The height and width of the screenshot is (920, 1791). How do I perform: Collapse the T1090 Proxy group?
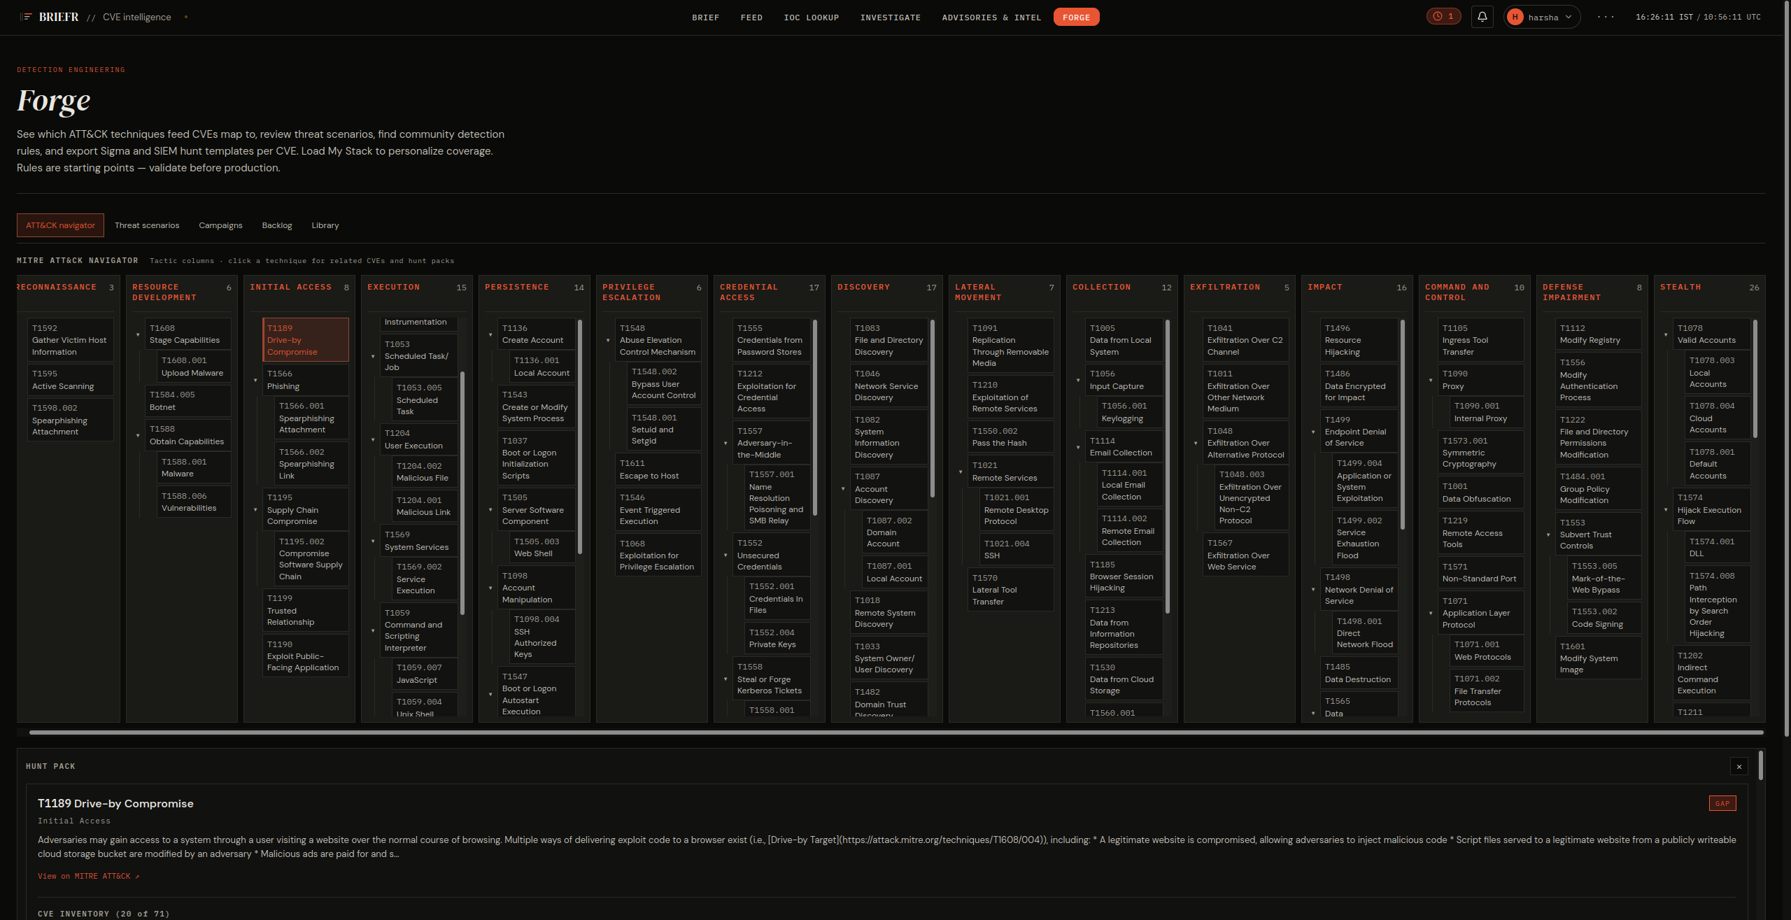pyautogui.click(x=1431, y=381)
